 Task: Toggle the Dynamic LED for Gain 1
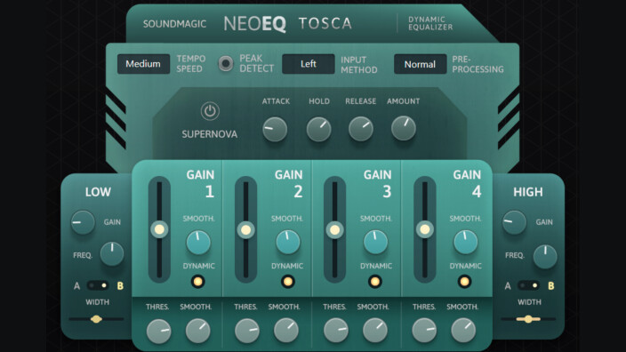197,282
